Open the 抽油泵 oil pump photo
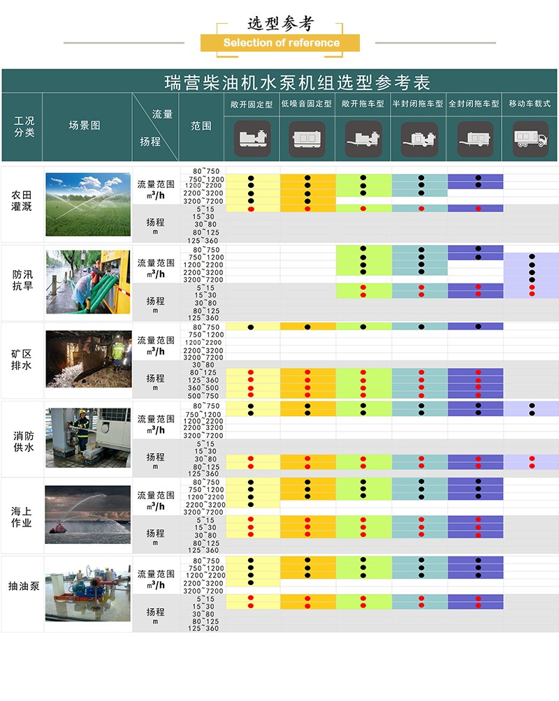This screenshot has height=701, width=559. coord(88,593)
